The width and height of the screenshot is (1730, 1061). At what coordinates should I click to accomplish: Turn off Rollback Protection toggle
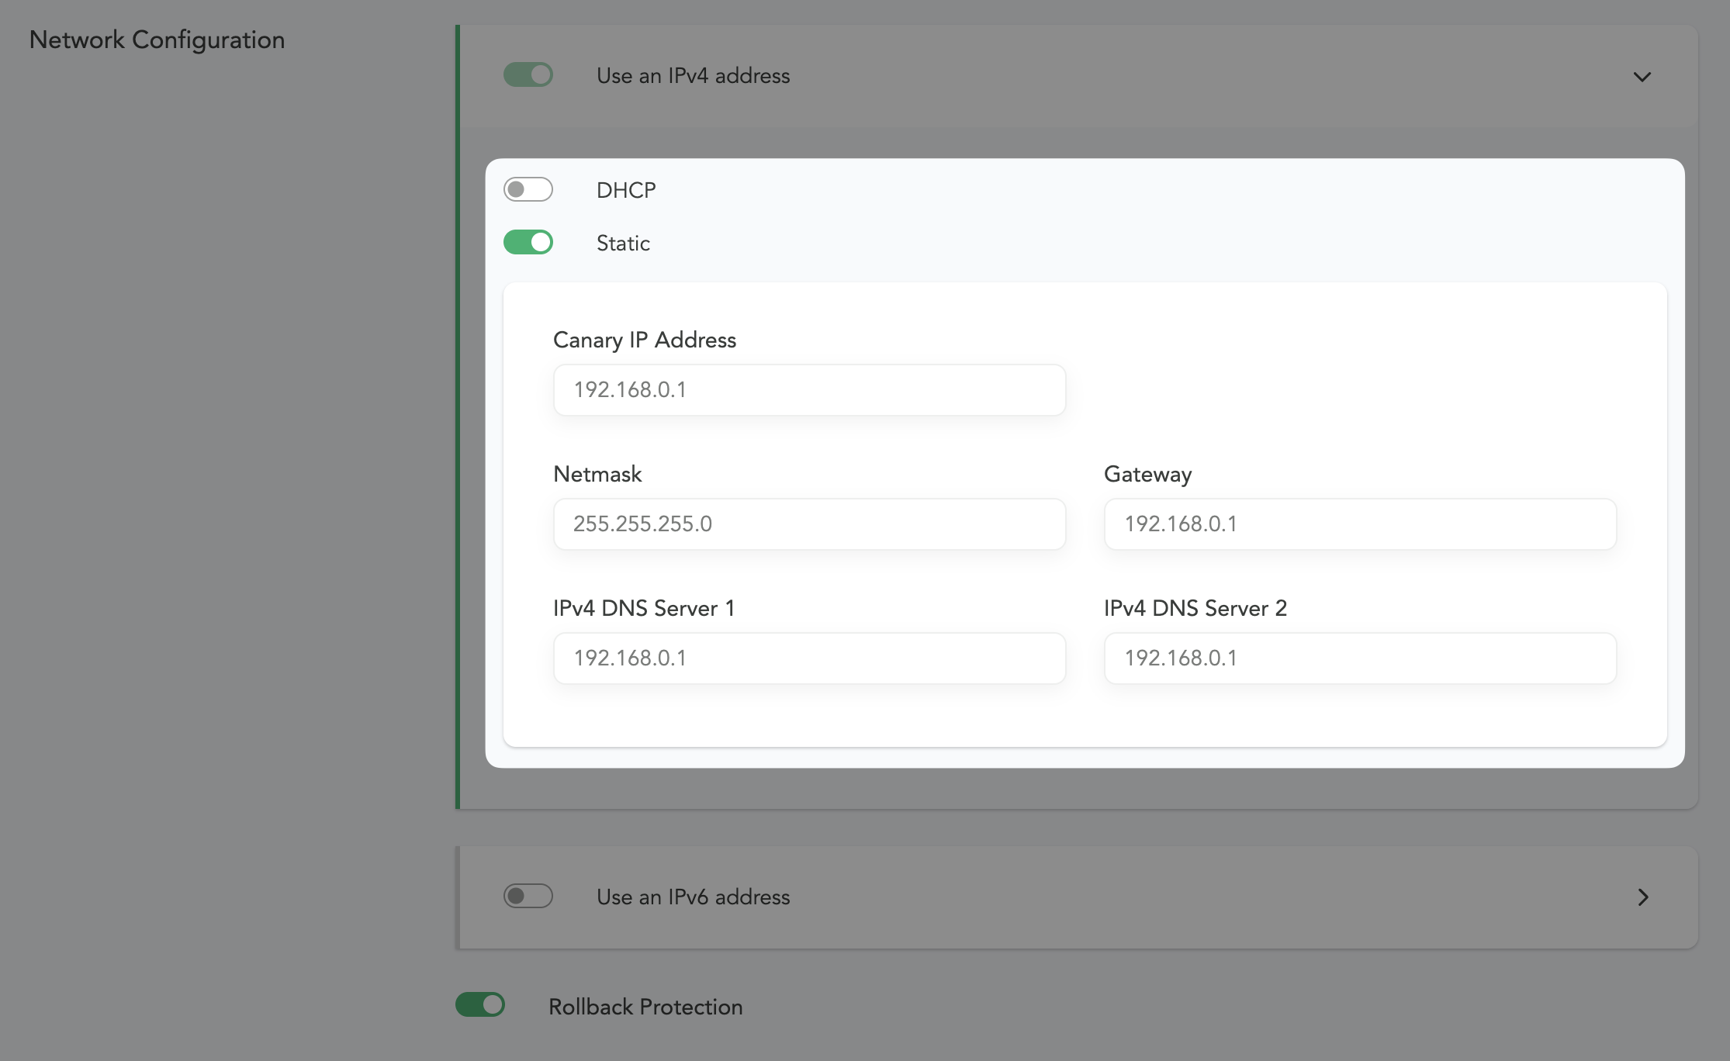coord(479,1005)
